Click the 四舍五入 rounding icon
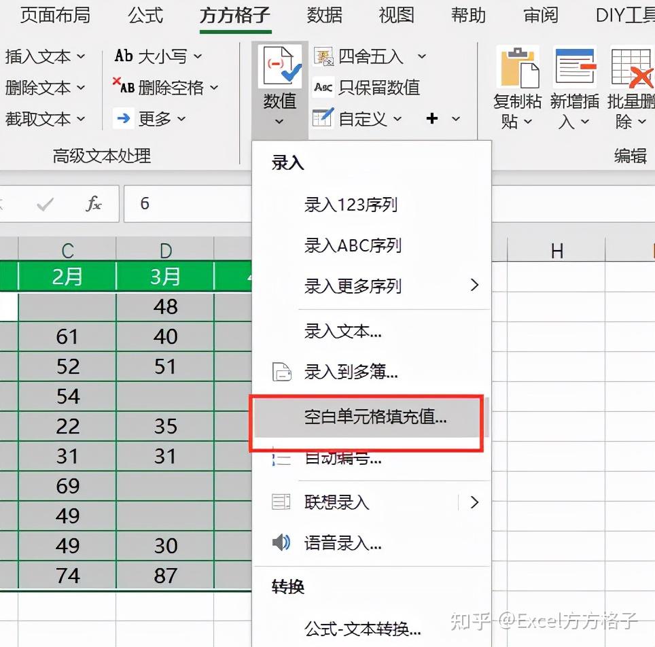Screen dimensions: 655x647 pyautogui.click(x=323, y=56)
